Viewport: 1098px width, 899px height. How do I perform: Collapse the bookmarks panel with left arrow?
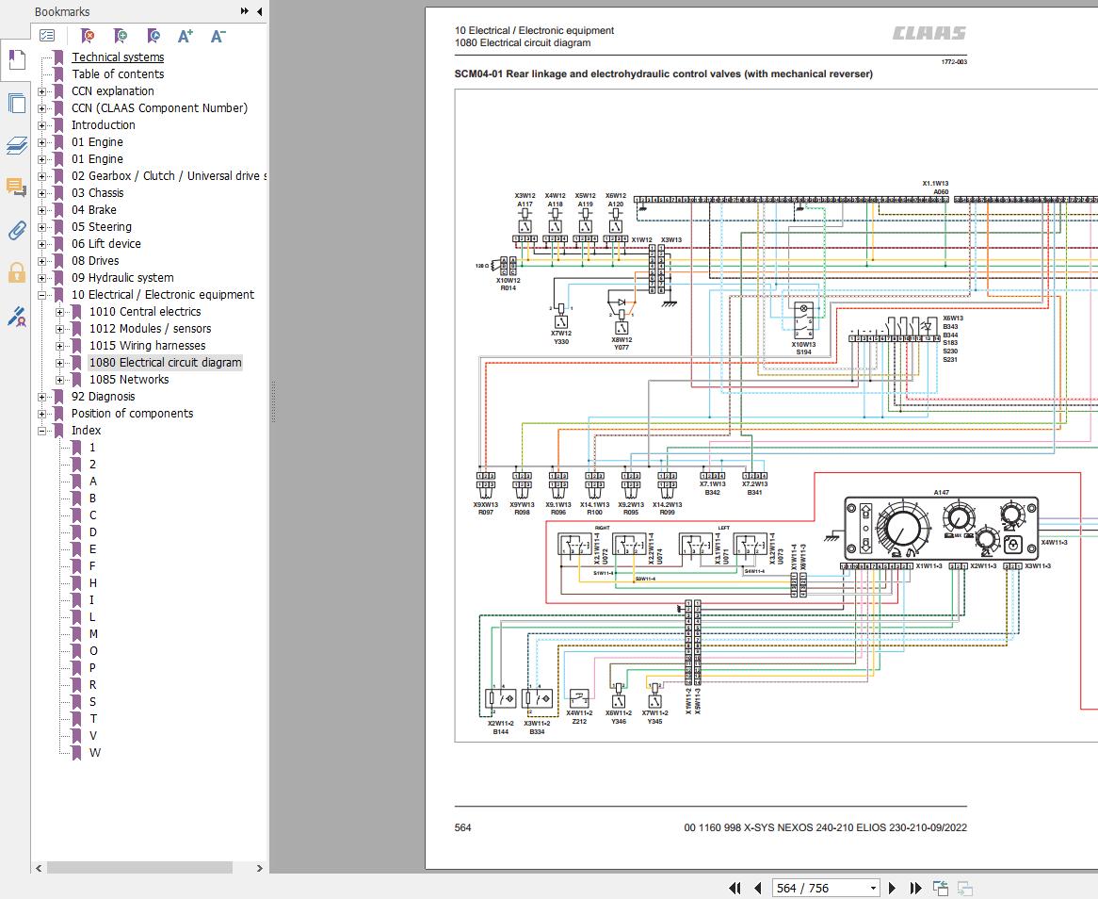[x=259, y=11]
